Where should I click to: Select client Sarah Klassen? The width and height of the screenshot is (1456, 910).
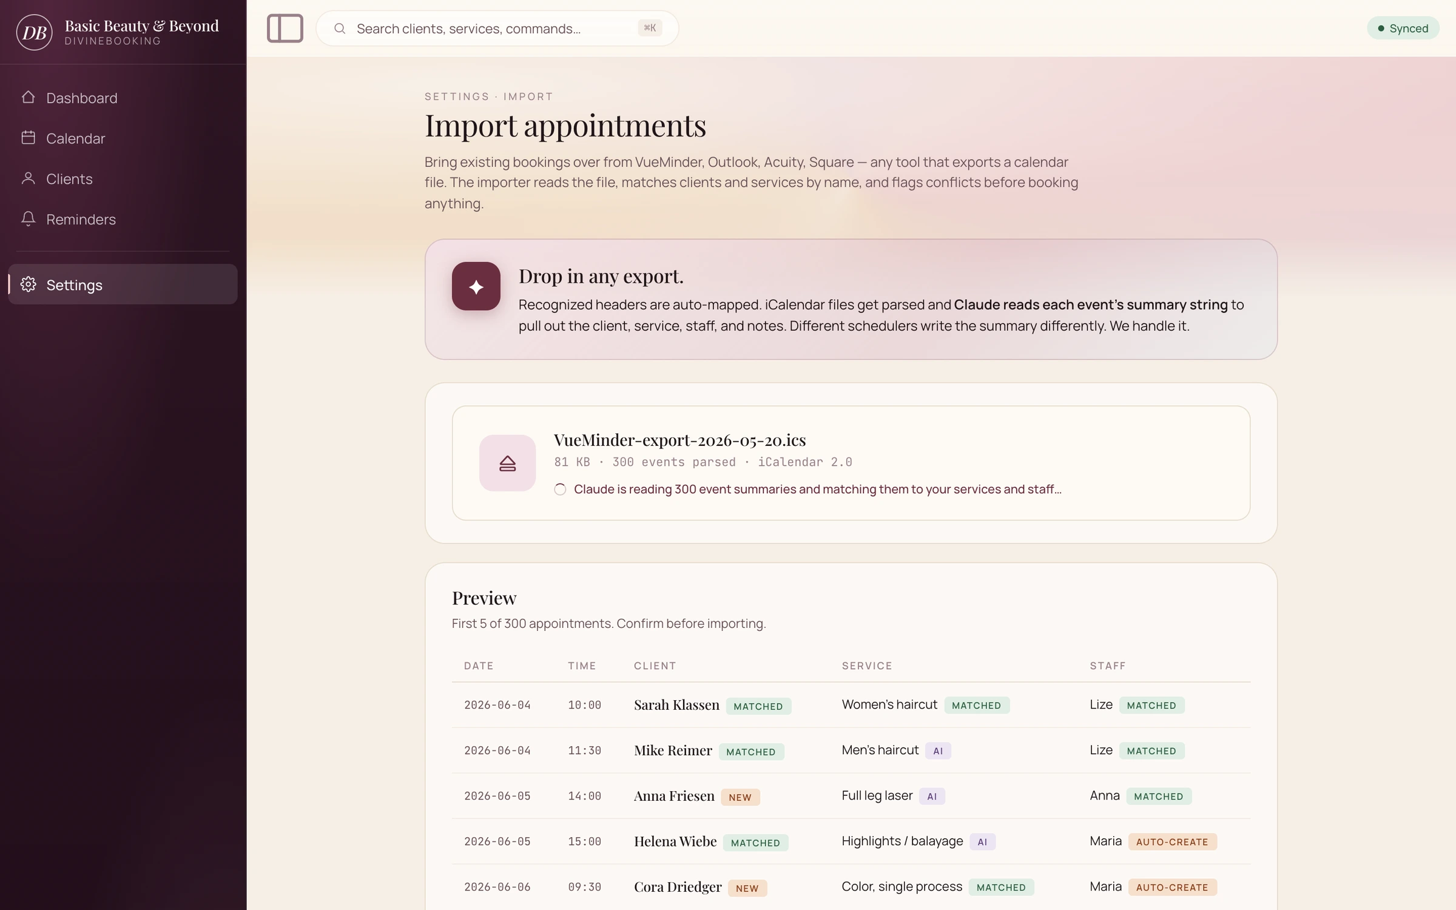click(x=676, y=705)
